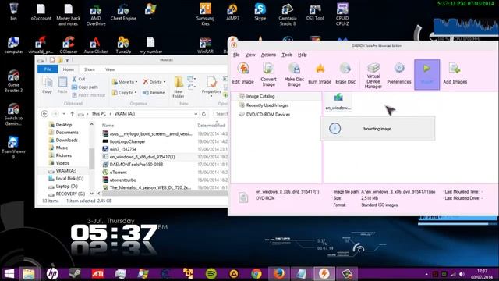Click Explorer search box
The image size is (499, 281).
coord(221,114)
